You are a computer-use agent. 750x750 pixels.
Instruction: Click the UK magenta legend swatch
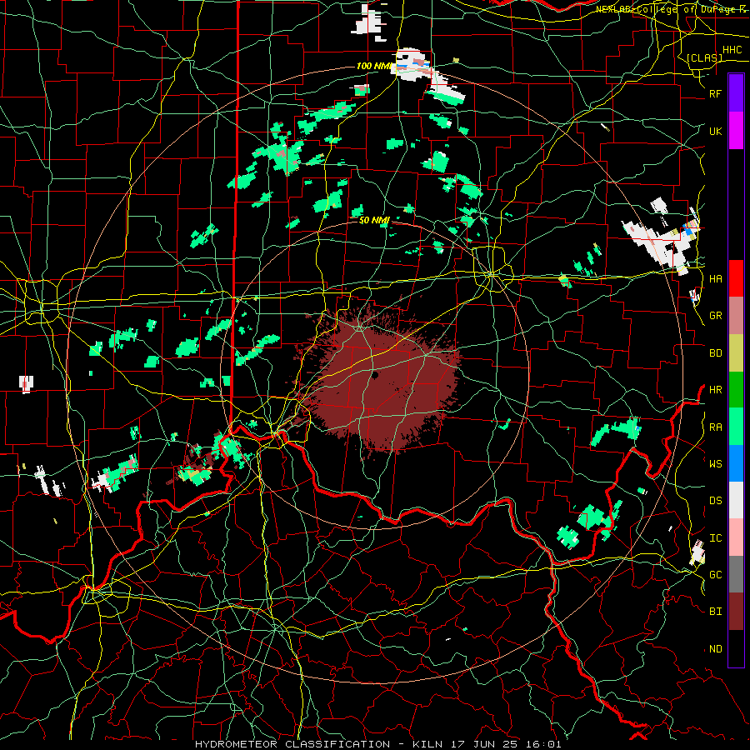(736, 131)
